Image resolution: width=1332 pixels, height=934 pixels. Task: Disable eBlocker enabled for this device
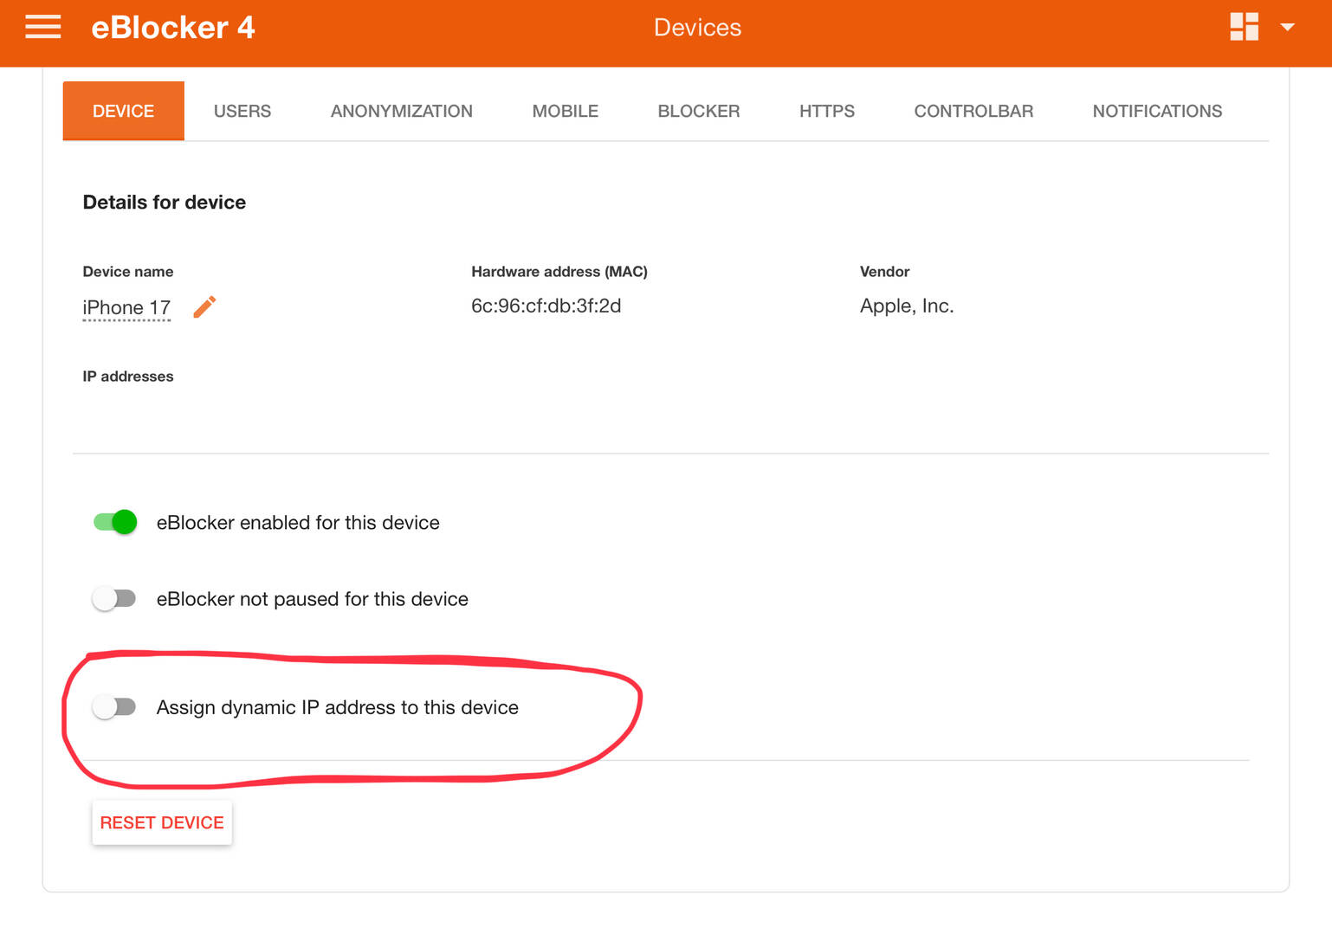115,522
